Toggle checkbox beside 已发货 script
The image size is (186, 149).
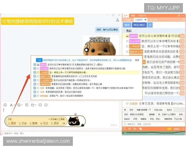click(x=127, y=104)
